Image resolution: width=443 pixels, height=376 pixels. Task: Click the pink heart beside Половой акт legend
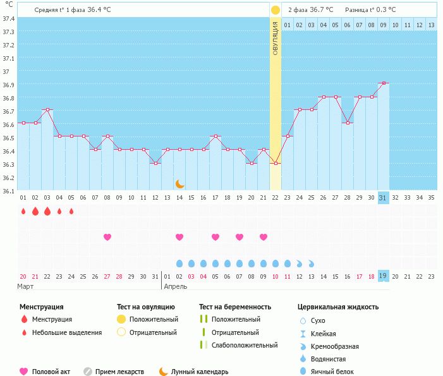coord(24,372)
